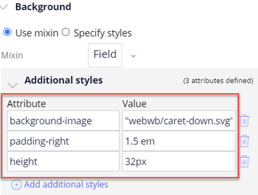
Task: Click the Field mixin box
Action: [105, 55]
